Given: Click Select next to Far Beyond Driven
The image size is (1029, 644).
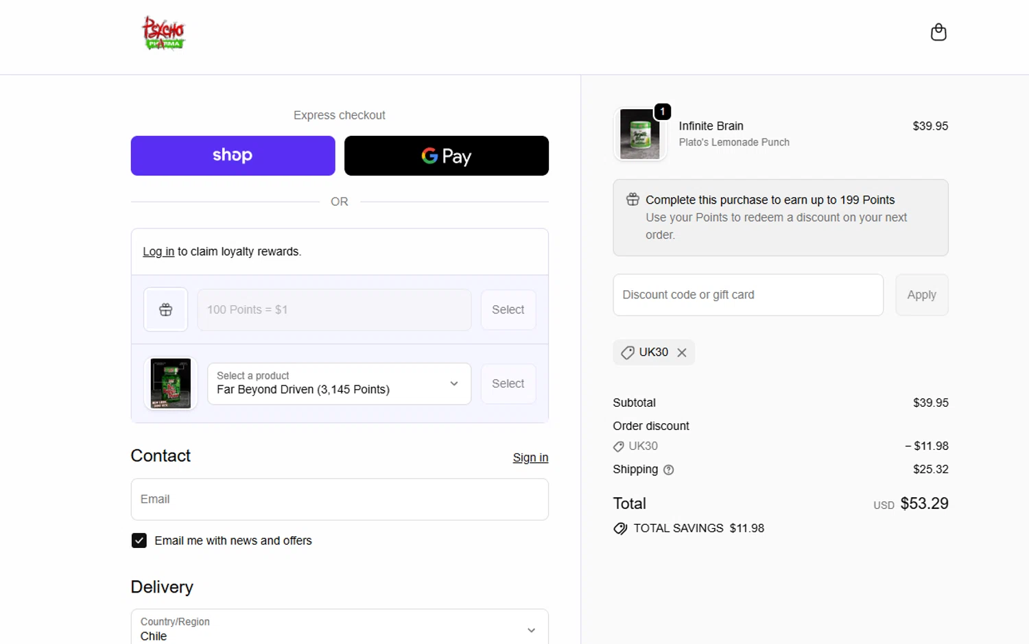Looking at the screenshot, I should (508, 383).
